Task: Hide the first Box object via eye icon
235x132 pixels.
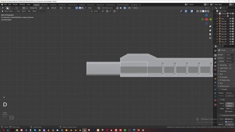Action: (230, 19)
